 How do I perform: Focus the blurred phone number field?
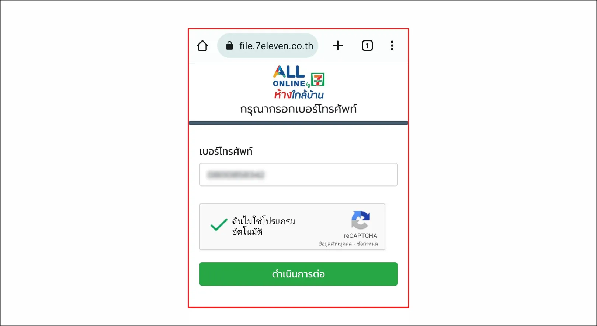point(298,175)
